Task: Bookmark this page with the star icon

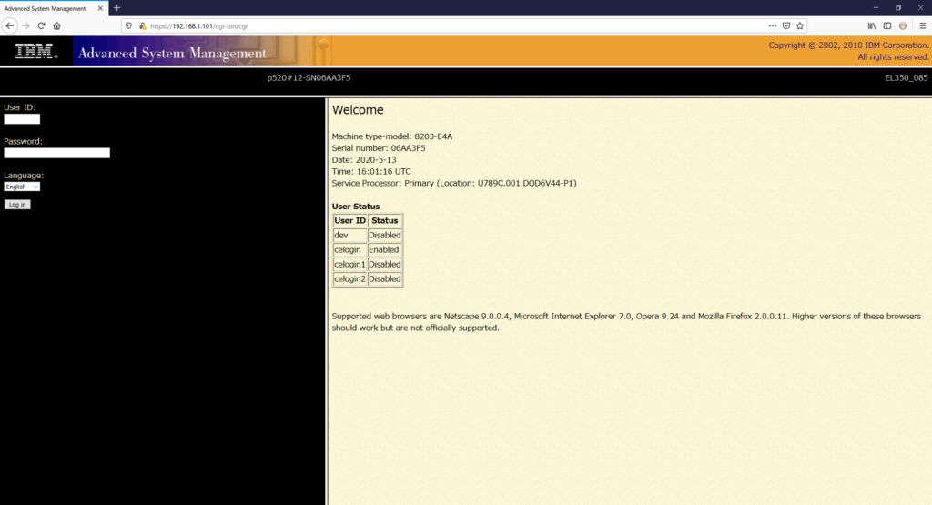Action: [x=800, y=25]
